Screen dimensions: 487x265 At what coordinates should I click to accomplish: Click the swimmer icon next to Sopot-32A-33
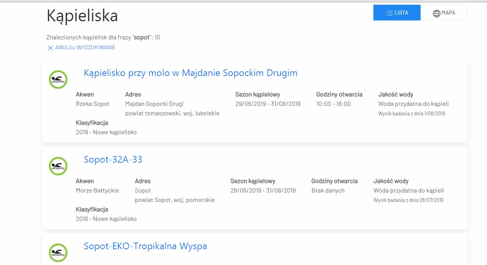(58, 166)
